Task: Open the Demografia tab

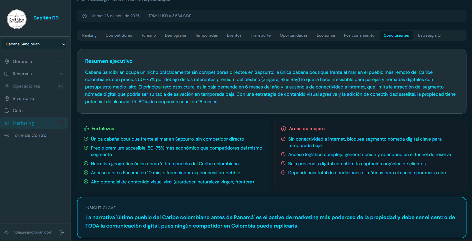Action: 175,35
